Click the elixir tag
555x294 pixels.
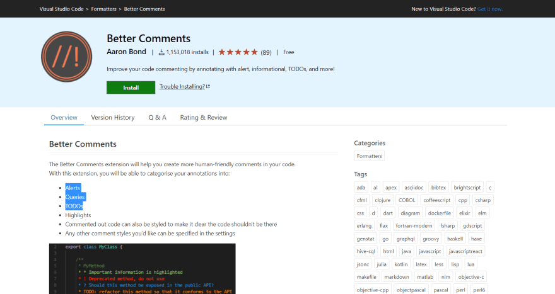[464, 213]
